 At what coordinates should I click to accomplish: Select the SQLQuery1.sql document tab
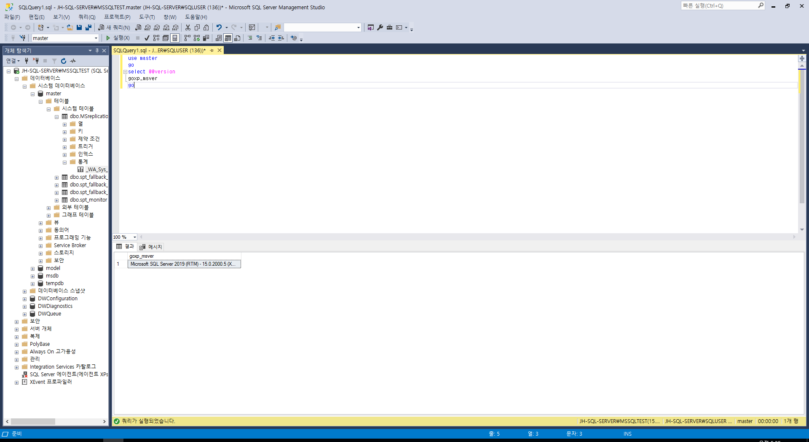point(159,50)
